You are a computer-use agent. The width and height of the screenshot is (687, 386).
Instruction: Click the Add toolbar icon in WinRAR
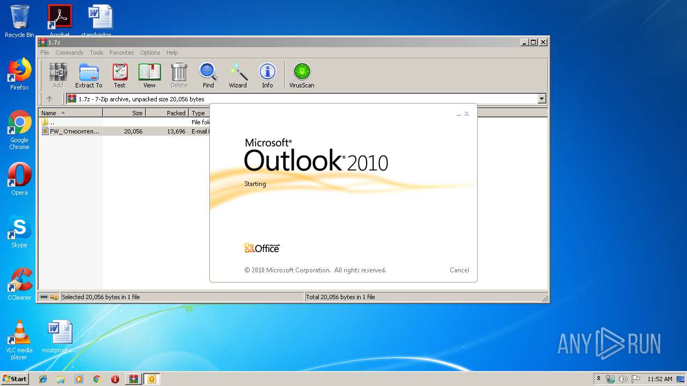coord(58,75)
